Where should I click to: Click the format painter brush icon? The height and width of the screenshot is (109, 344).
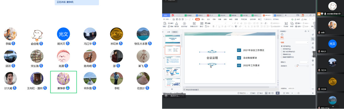click(176, 24)
